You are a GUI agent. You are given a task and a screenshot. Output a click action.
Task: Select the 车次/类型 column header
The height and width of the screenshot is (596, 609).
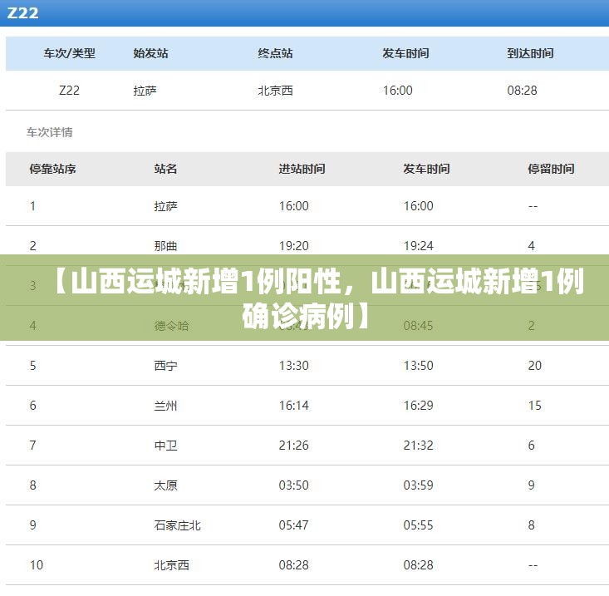pyautogui.click(x=69, y=53)
